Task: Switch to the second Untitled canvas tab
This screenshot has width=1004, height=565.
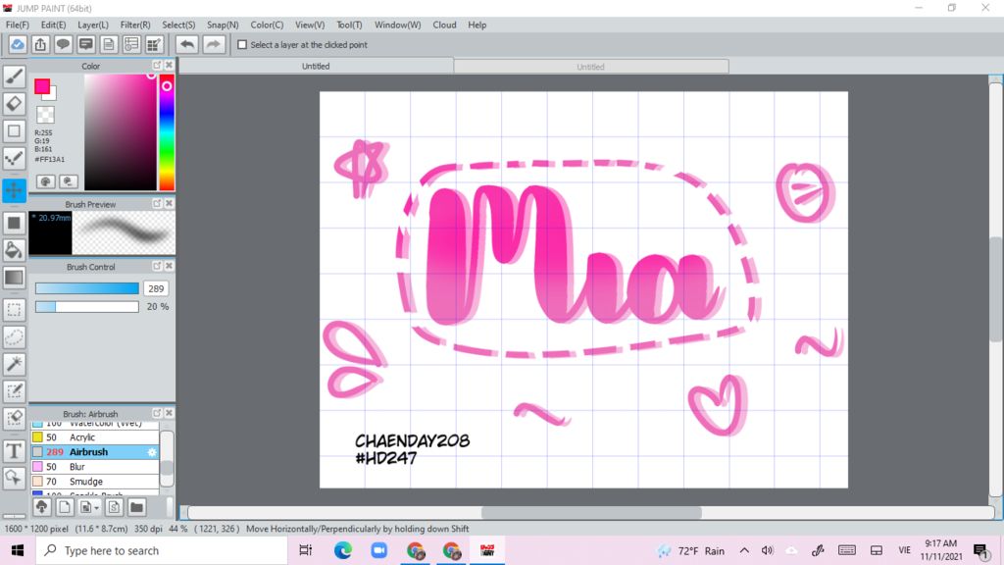Action: pos(591,67)
